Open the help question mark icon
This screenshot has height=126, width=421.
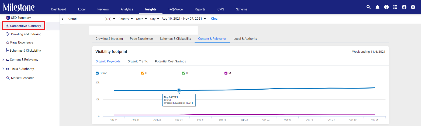[386, 7]
